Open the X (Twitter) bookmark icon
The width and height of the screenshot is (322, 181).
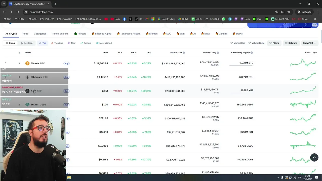click(130, 19)
